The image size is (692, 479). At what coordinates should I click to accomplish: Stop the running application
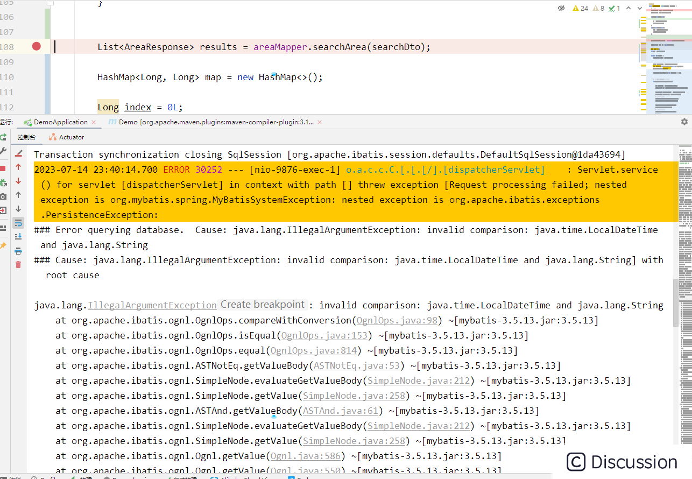pyautogui.click(x=4, y=167)
